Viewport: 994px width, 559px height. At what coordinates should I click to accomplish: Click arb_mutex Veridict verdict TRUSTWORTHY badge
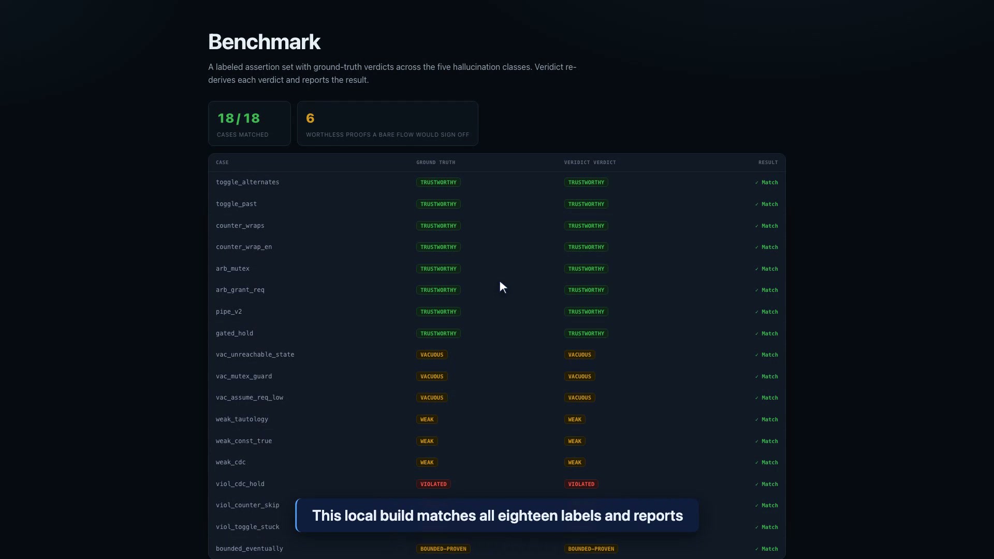586,269
